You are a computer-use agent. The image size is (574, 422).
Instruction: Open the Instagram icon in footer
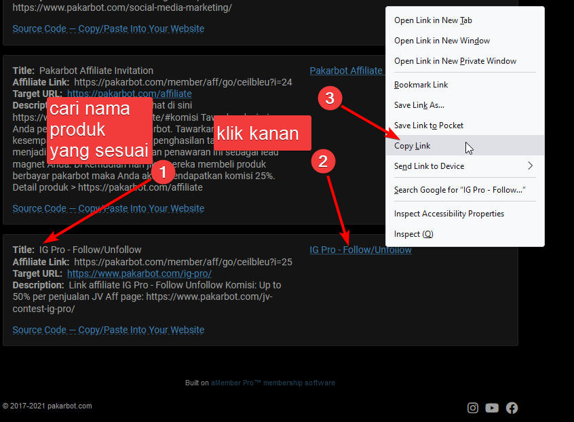(473, 408)
